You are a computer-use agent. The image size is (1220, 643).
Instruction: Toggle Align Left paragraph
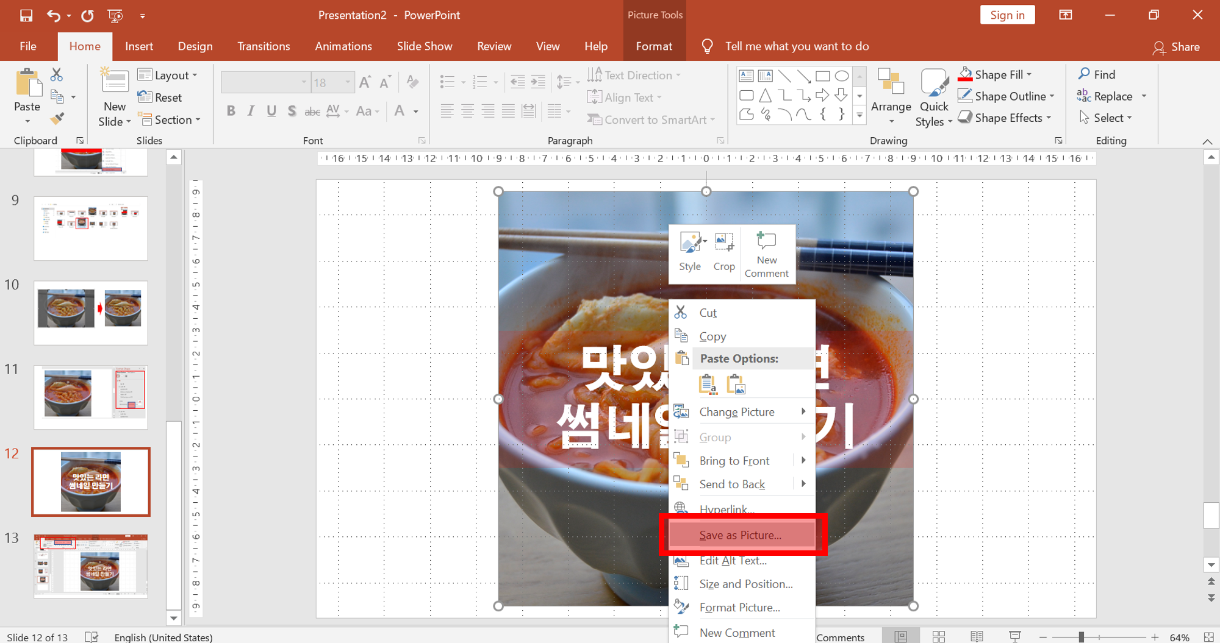click(447, 111)
